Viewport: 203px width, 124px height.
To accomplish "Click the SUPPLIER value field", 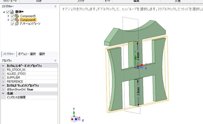I will point(42,77).
